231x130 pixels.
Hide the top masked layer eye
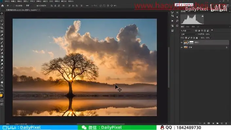[182, 43]
